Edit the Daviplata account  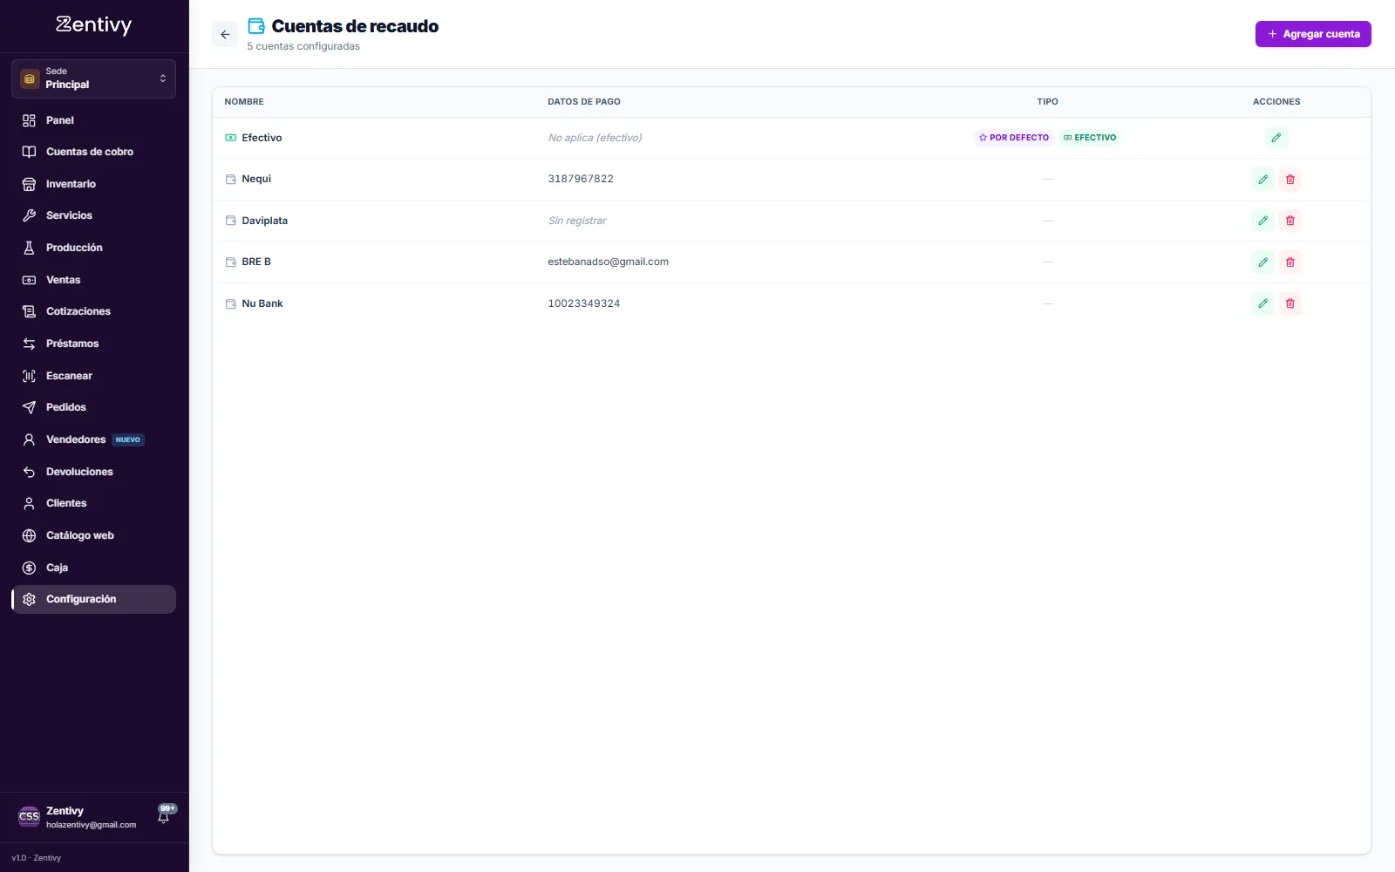(1262, 221)
